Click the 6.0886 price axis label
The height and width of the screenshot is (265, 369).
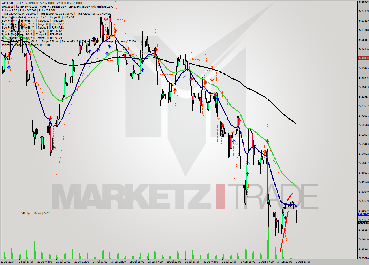click(364, 39)
